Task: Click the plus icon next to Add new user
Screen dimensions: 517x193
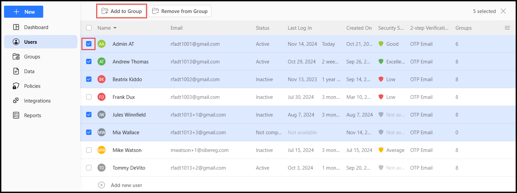Action: pyautogui.click(x=102, y=185)
